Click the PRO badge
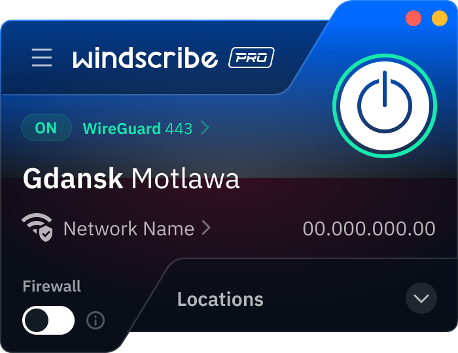This screenshot has height=353, width=458. click(251, 58)
